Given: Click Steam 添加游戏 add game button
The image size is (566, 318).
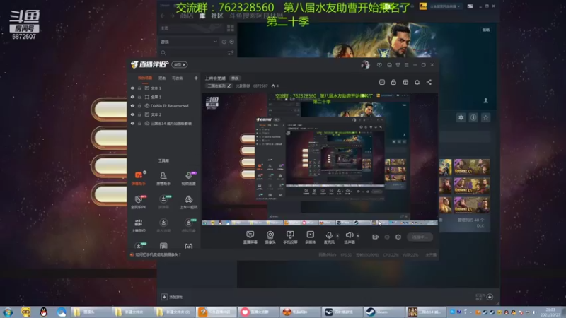Looking at the screenshot, I should [172, 297].
